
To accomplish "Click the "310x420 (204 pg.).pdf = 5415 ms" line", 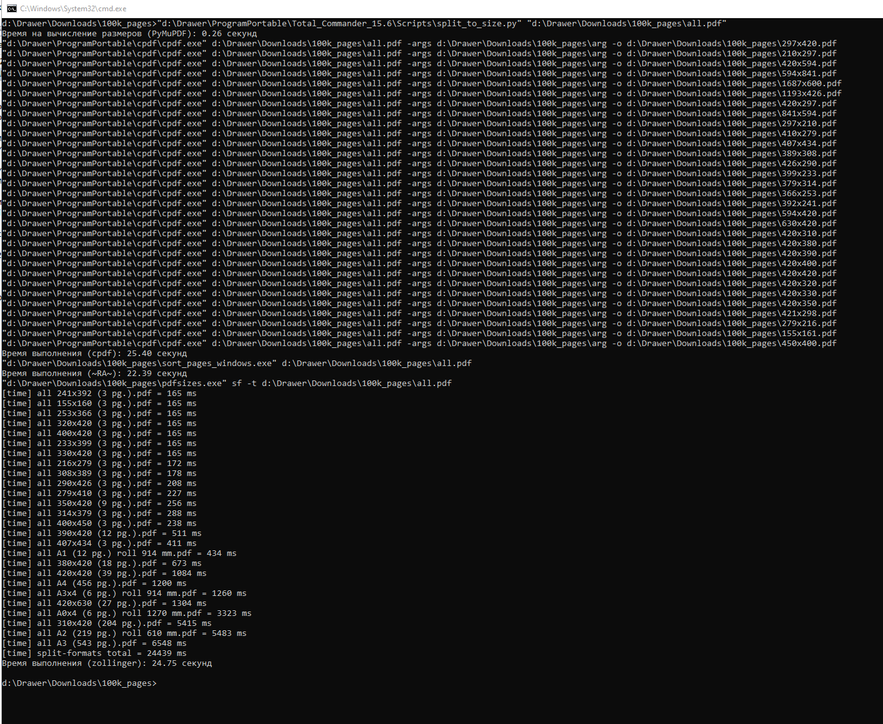I will [x=107, y=623].
